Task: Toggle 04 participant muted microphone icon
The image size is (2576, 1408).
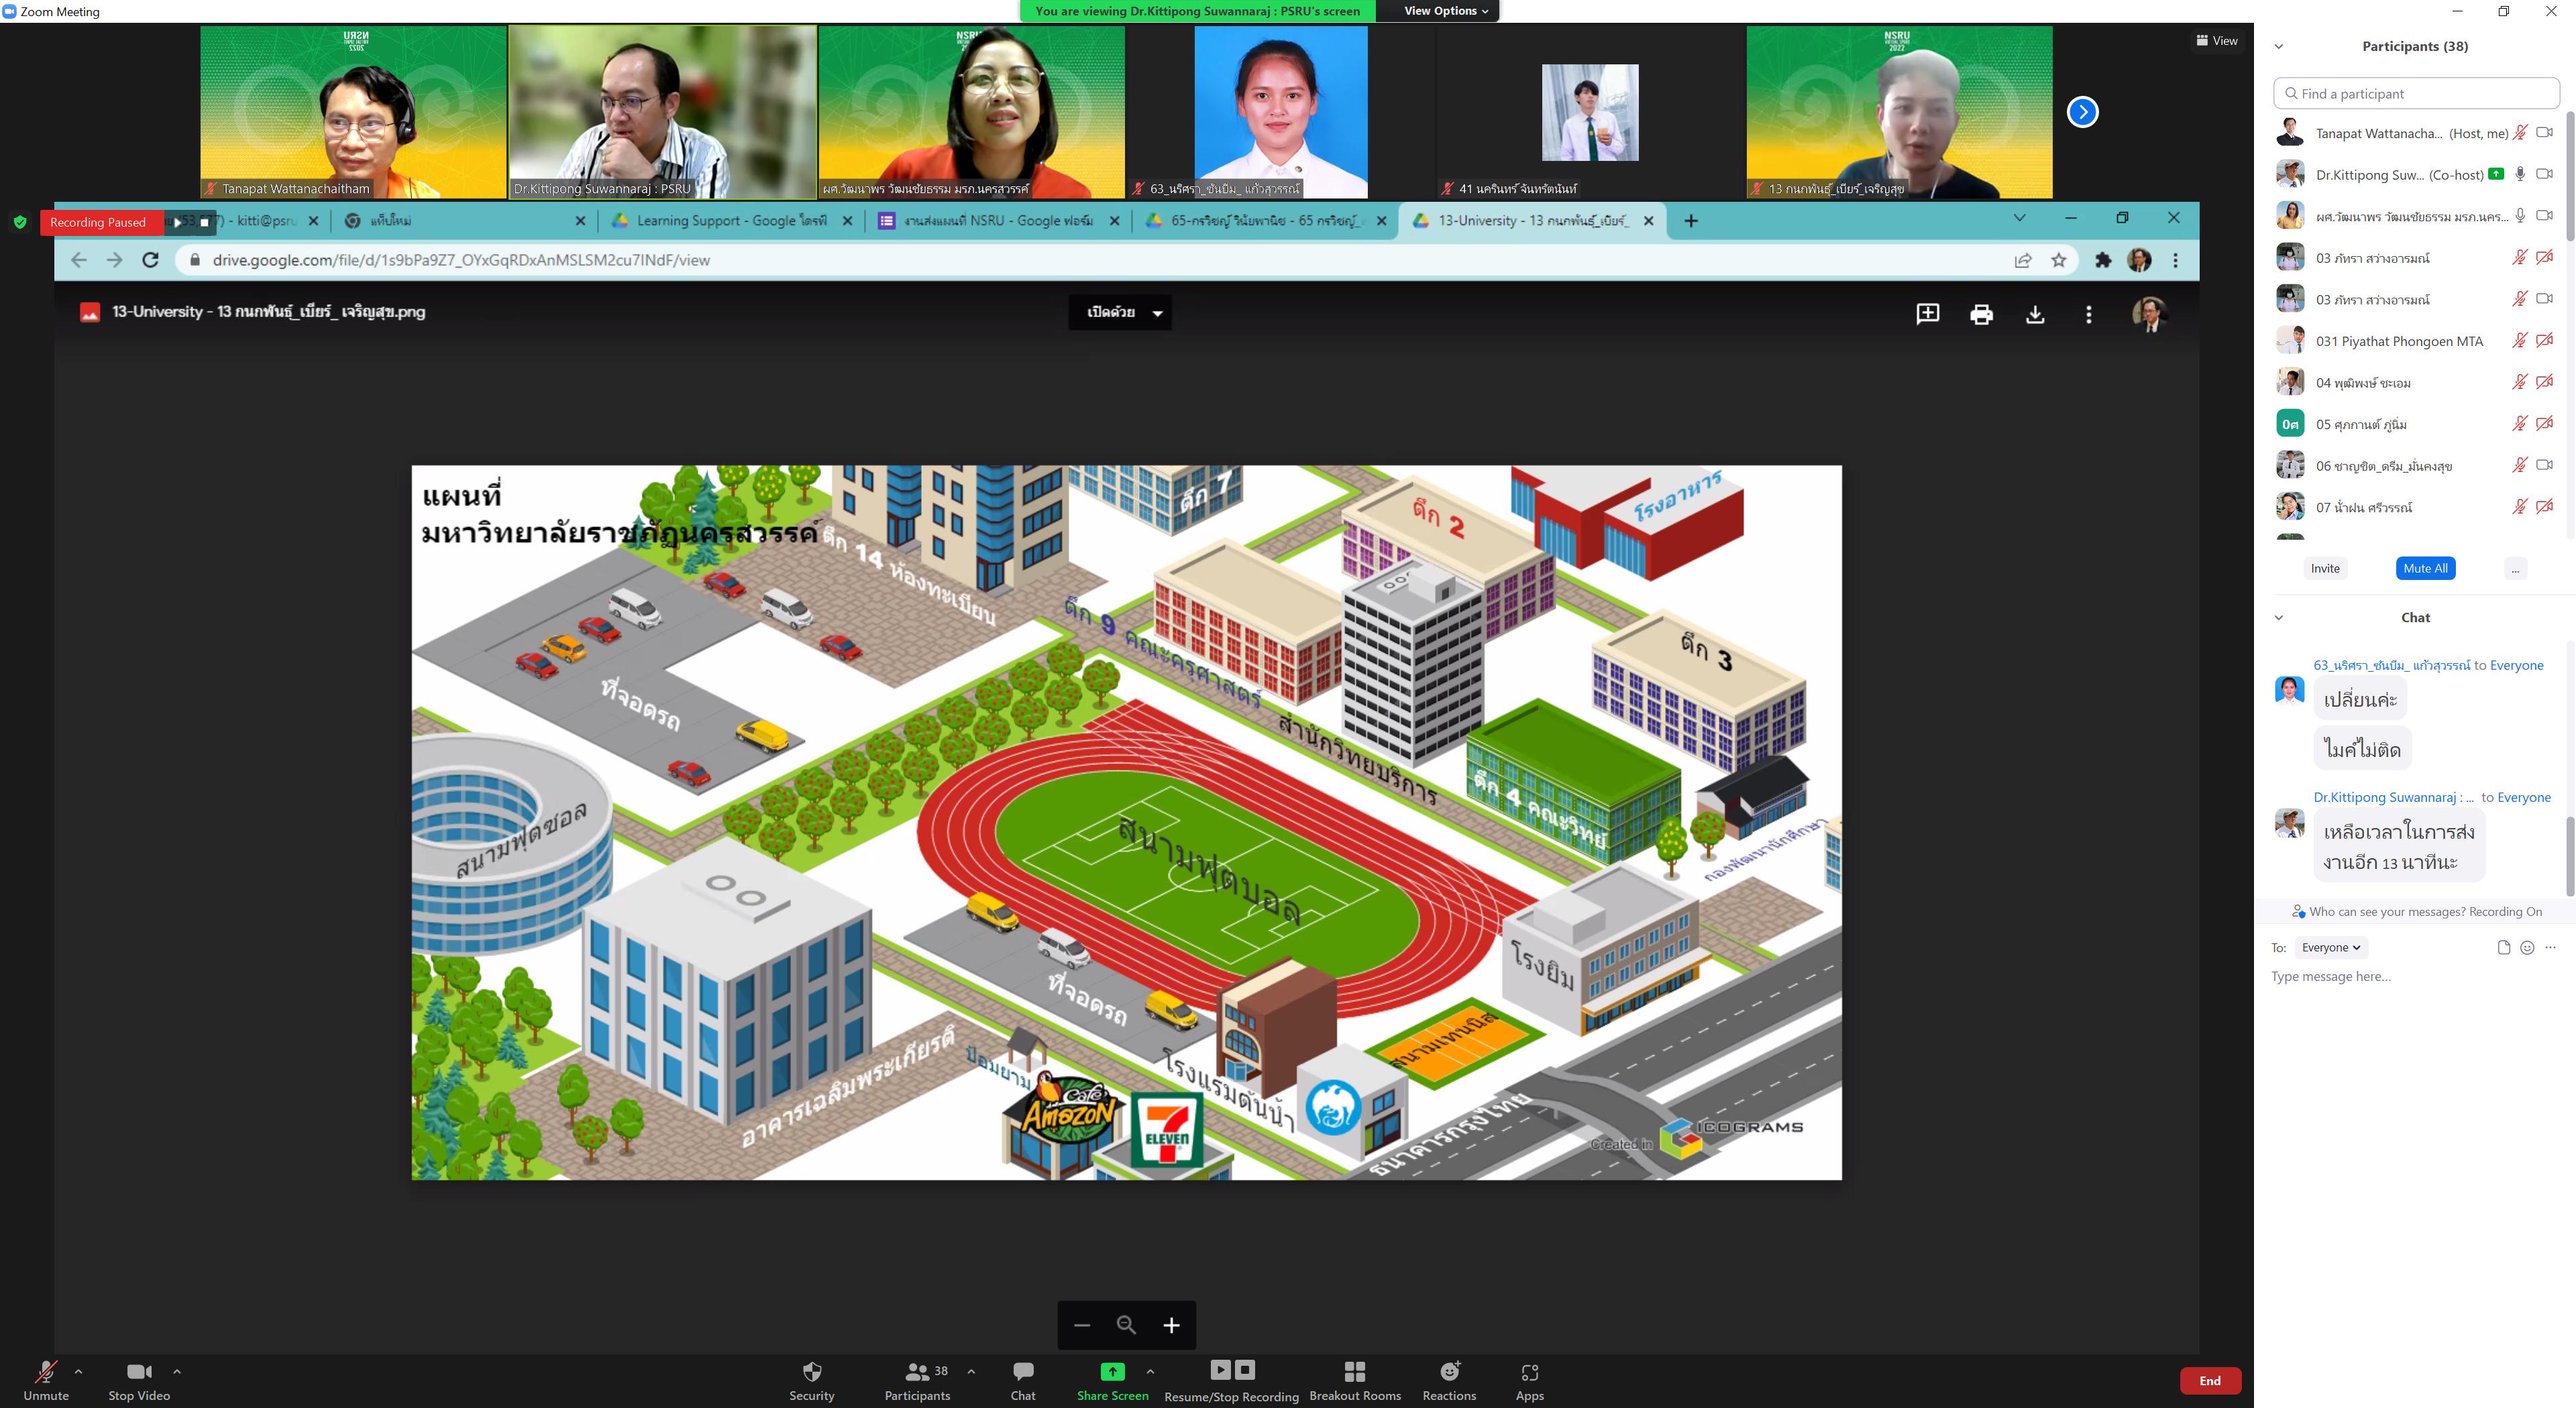Action: [2520, 382]
